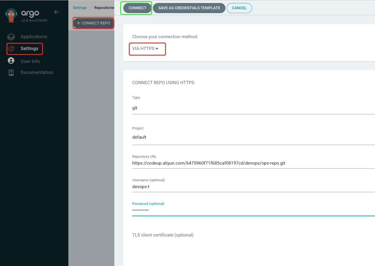Click the 'Choose your connection method:' label
This screenshot has height=266, width=375.
pyautogui.click(x=165, y=37)
